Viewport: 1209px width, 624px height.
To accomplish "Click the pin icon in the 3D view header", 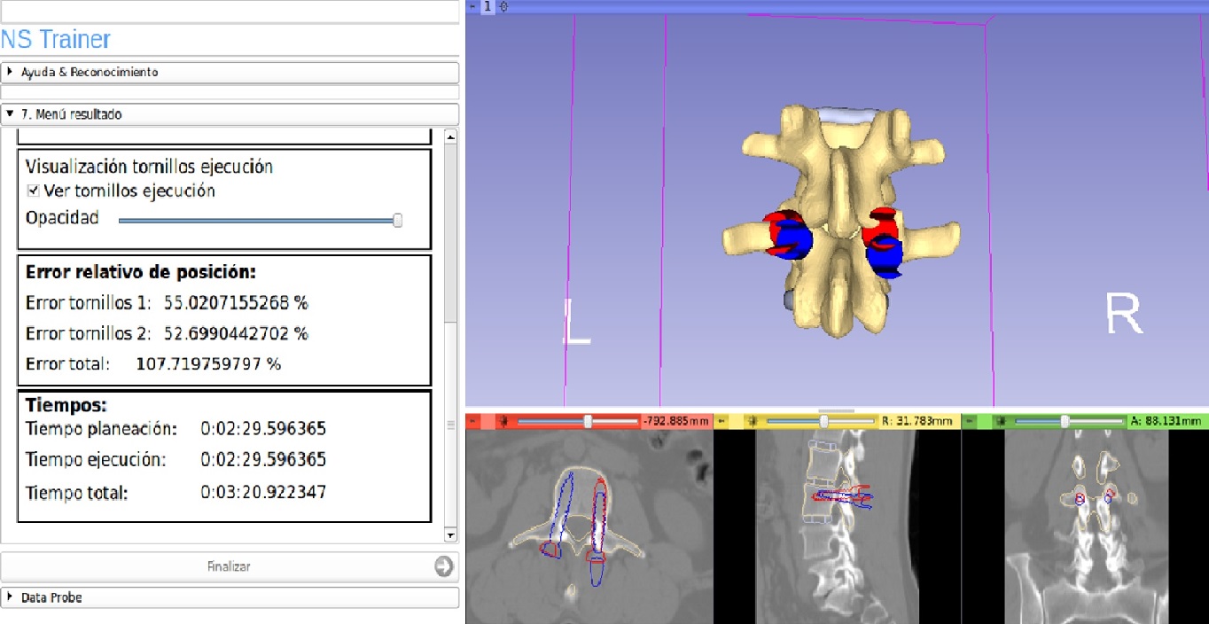I will click(x=472, y=6).
